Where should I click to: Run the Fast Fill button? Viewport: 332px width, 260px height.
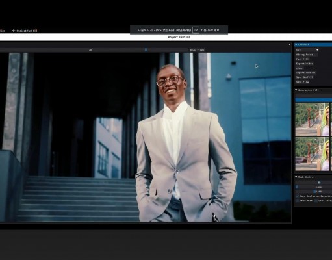pos(302,59)
